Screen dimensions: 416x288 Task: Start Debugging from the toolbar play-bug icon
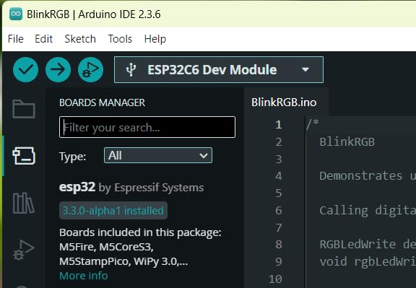pos(90,70)
